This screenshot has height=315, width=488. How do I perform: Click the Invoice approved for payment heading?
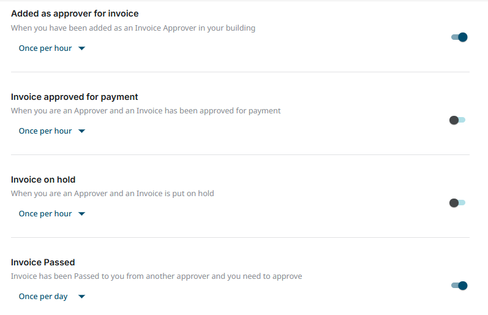[x=75, y=97]
